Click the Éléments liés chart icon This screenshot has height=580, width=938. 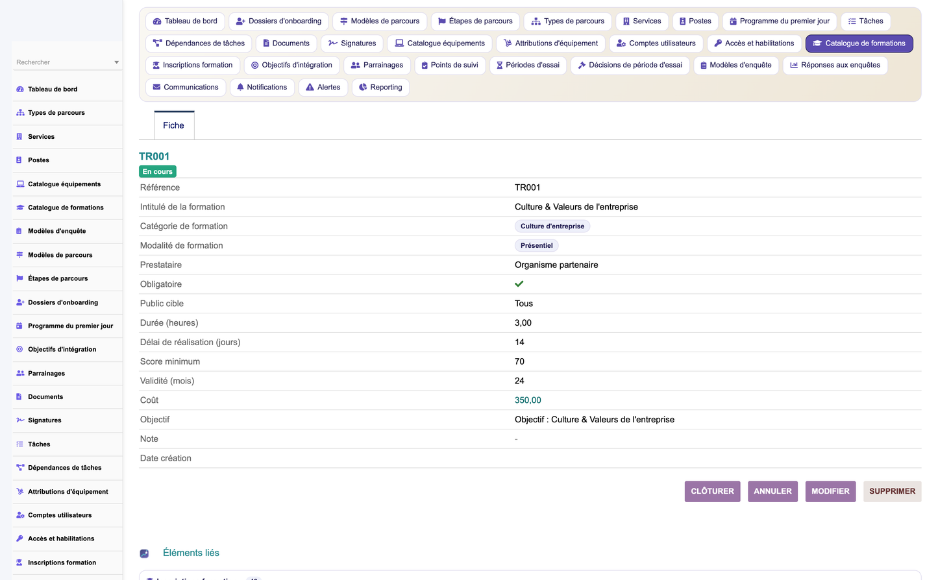[x=144, y=553]
